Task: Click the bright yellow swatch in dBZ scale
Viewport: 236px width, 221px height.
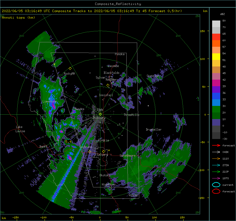Action: [216, 56]
